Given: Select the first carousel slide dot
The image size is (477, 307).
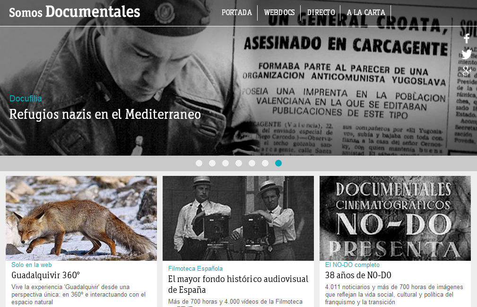Looking at the screenshot, I should click(199, 163).
